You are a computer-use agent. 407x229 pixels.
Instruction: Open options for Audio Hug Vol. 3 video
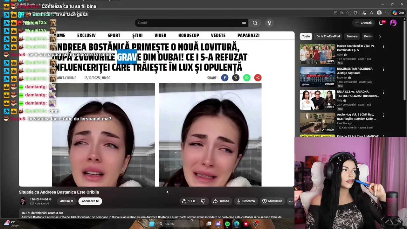[383, 115]
